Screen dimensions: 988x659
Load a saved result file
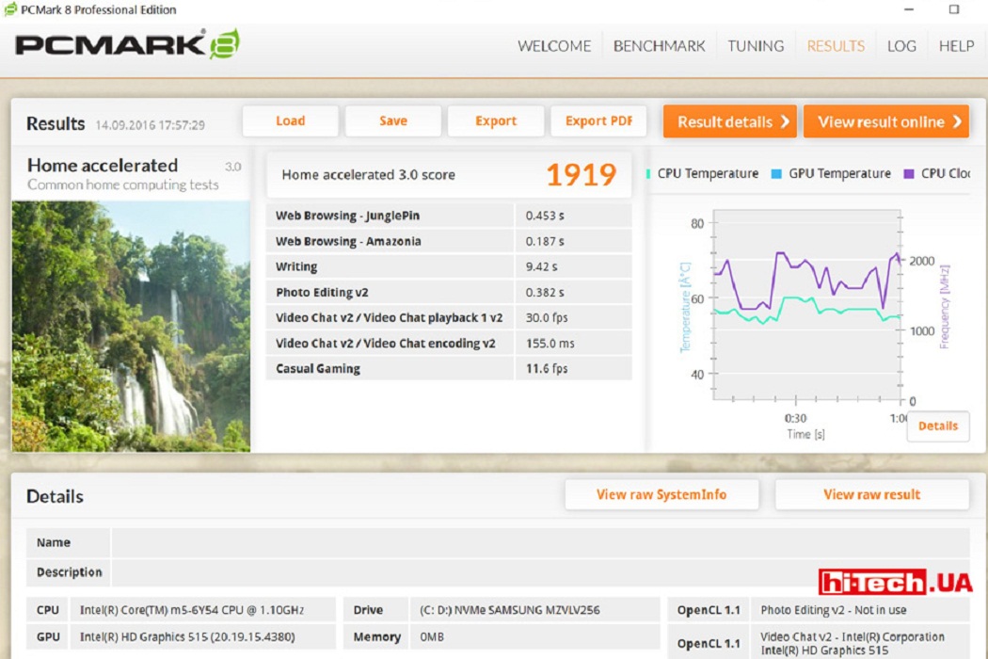(x=291, y=121)
